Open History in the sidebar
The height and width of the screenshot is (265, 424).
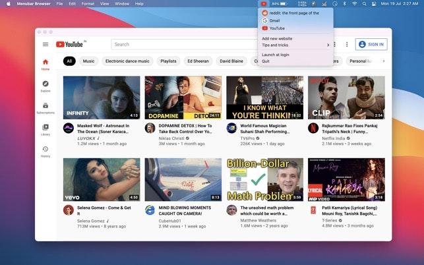pos(45,151)
